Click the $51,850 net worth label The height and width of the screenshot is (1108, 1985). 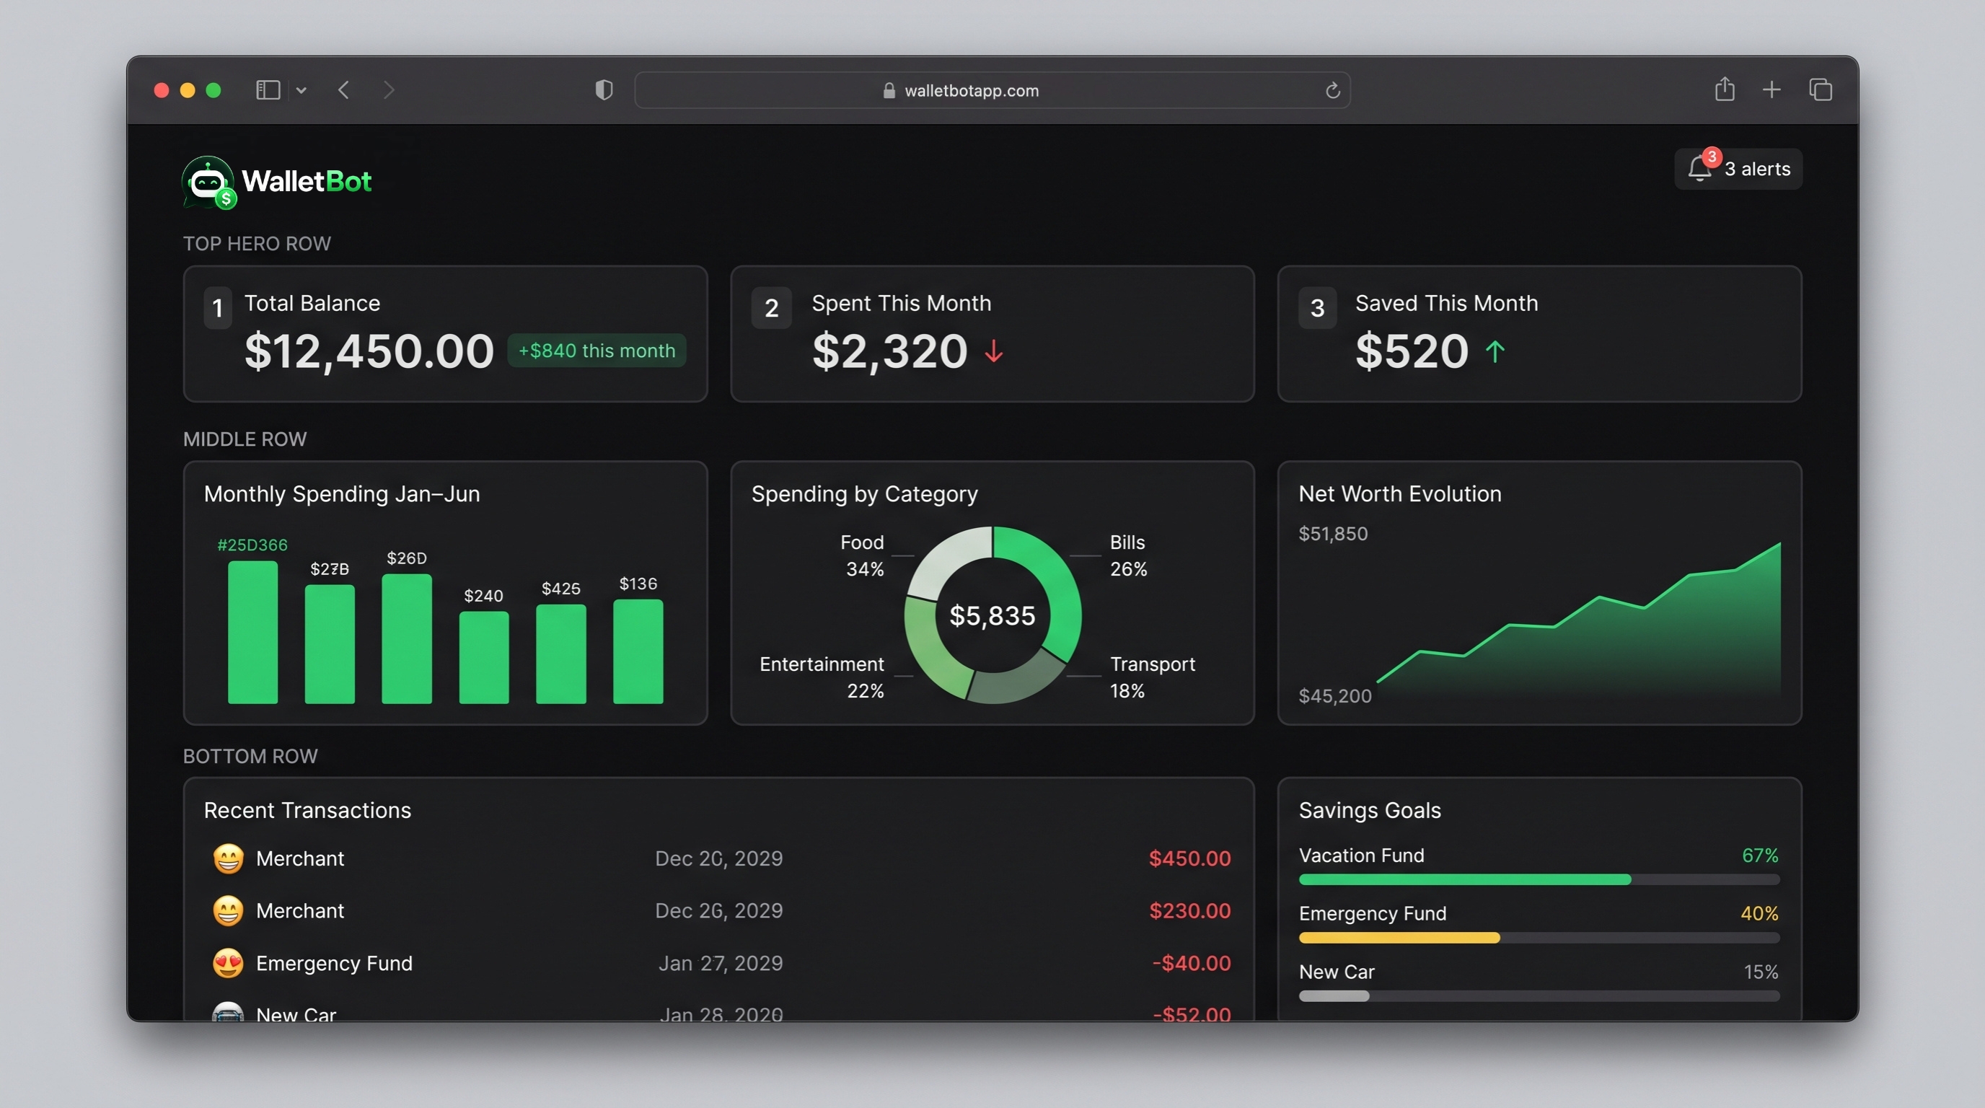(x=1332, y=533)
